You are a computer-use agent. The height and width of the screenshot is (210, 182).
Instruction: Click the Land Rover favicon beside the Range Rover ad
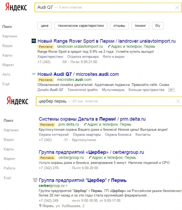(x=34, y=41)
